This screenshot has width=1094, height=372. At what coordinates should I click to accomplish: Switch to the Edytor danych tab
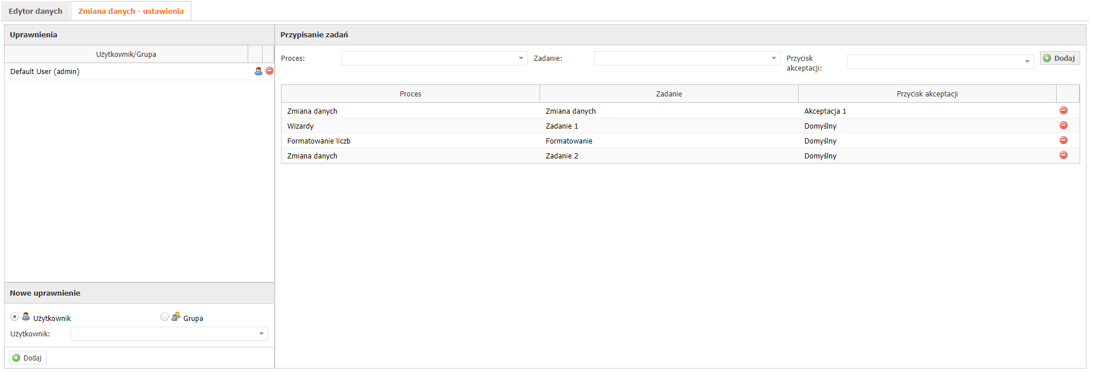36,11
